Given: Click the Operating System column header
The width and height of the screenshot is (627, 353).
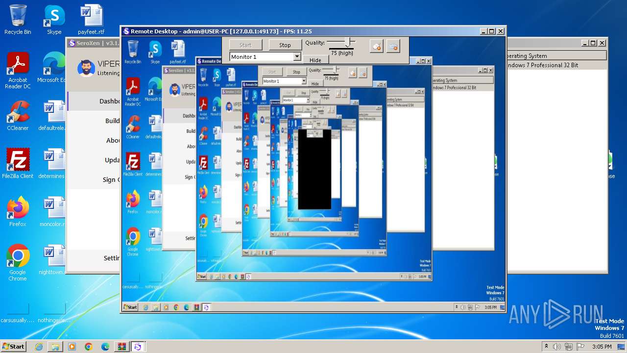Looking at the screenshot, I should click(x=556, y=56).
